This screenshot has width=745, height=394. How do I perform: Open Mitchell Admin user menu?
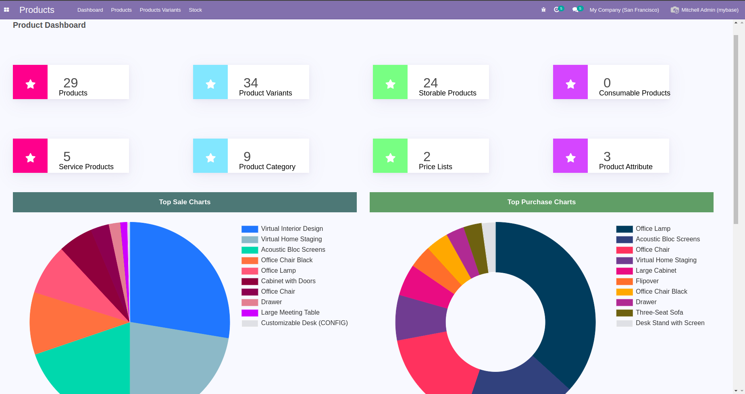click(704, 10)
